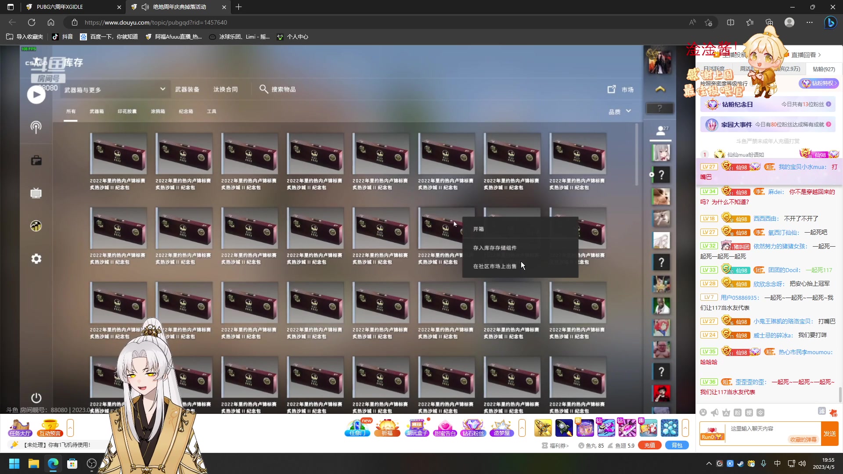The height and width of the screenshot is (474, 843).
Task: Open CS:GO settings gear icon
Action: tap(36, 259)
